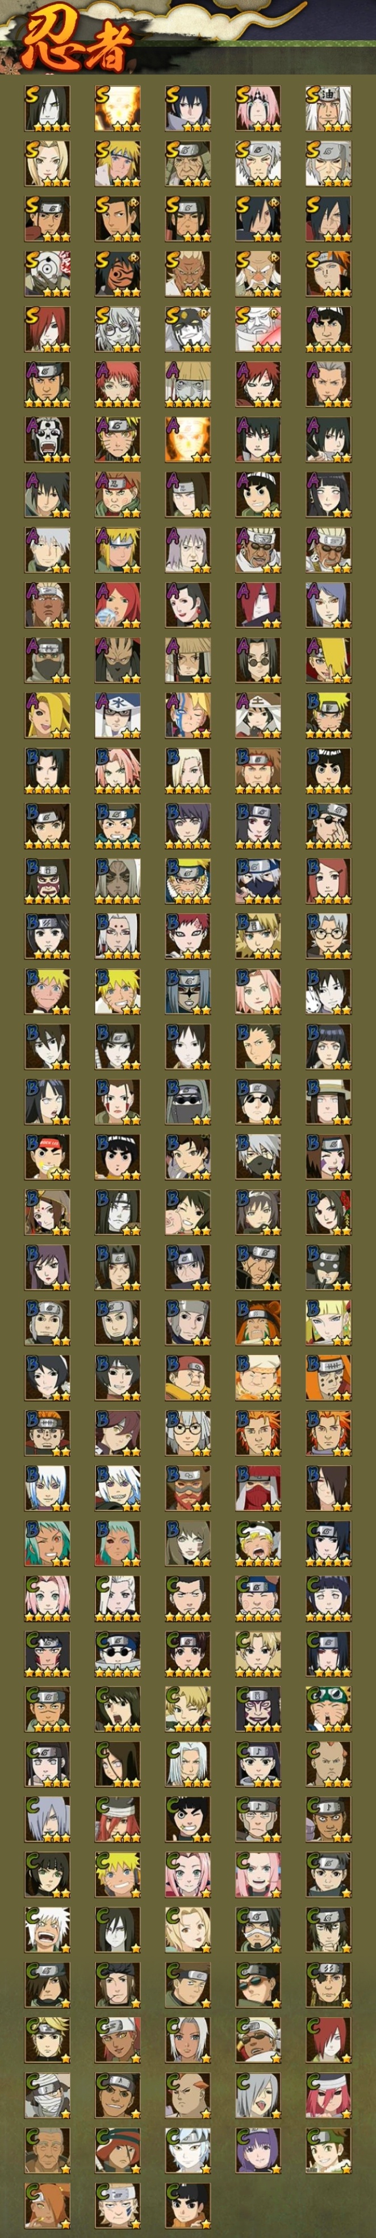Select A-rank Hidan with the skull face paint

pos(47,439)
